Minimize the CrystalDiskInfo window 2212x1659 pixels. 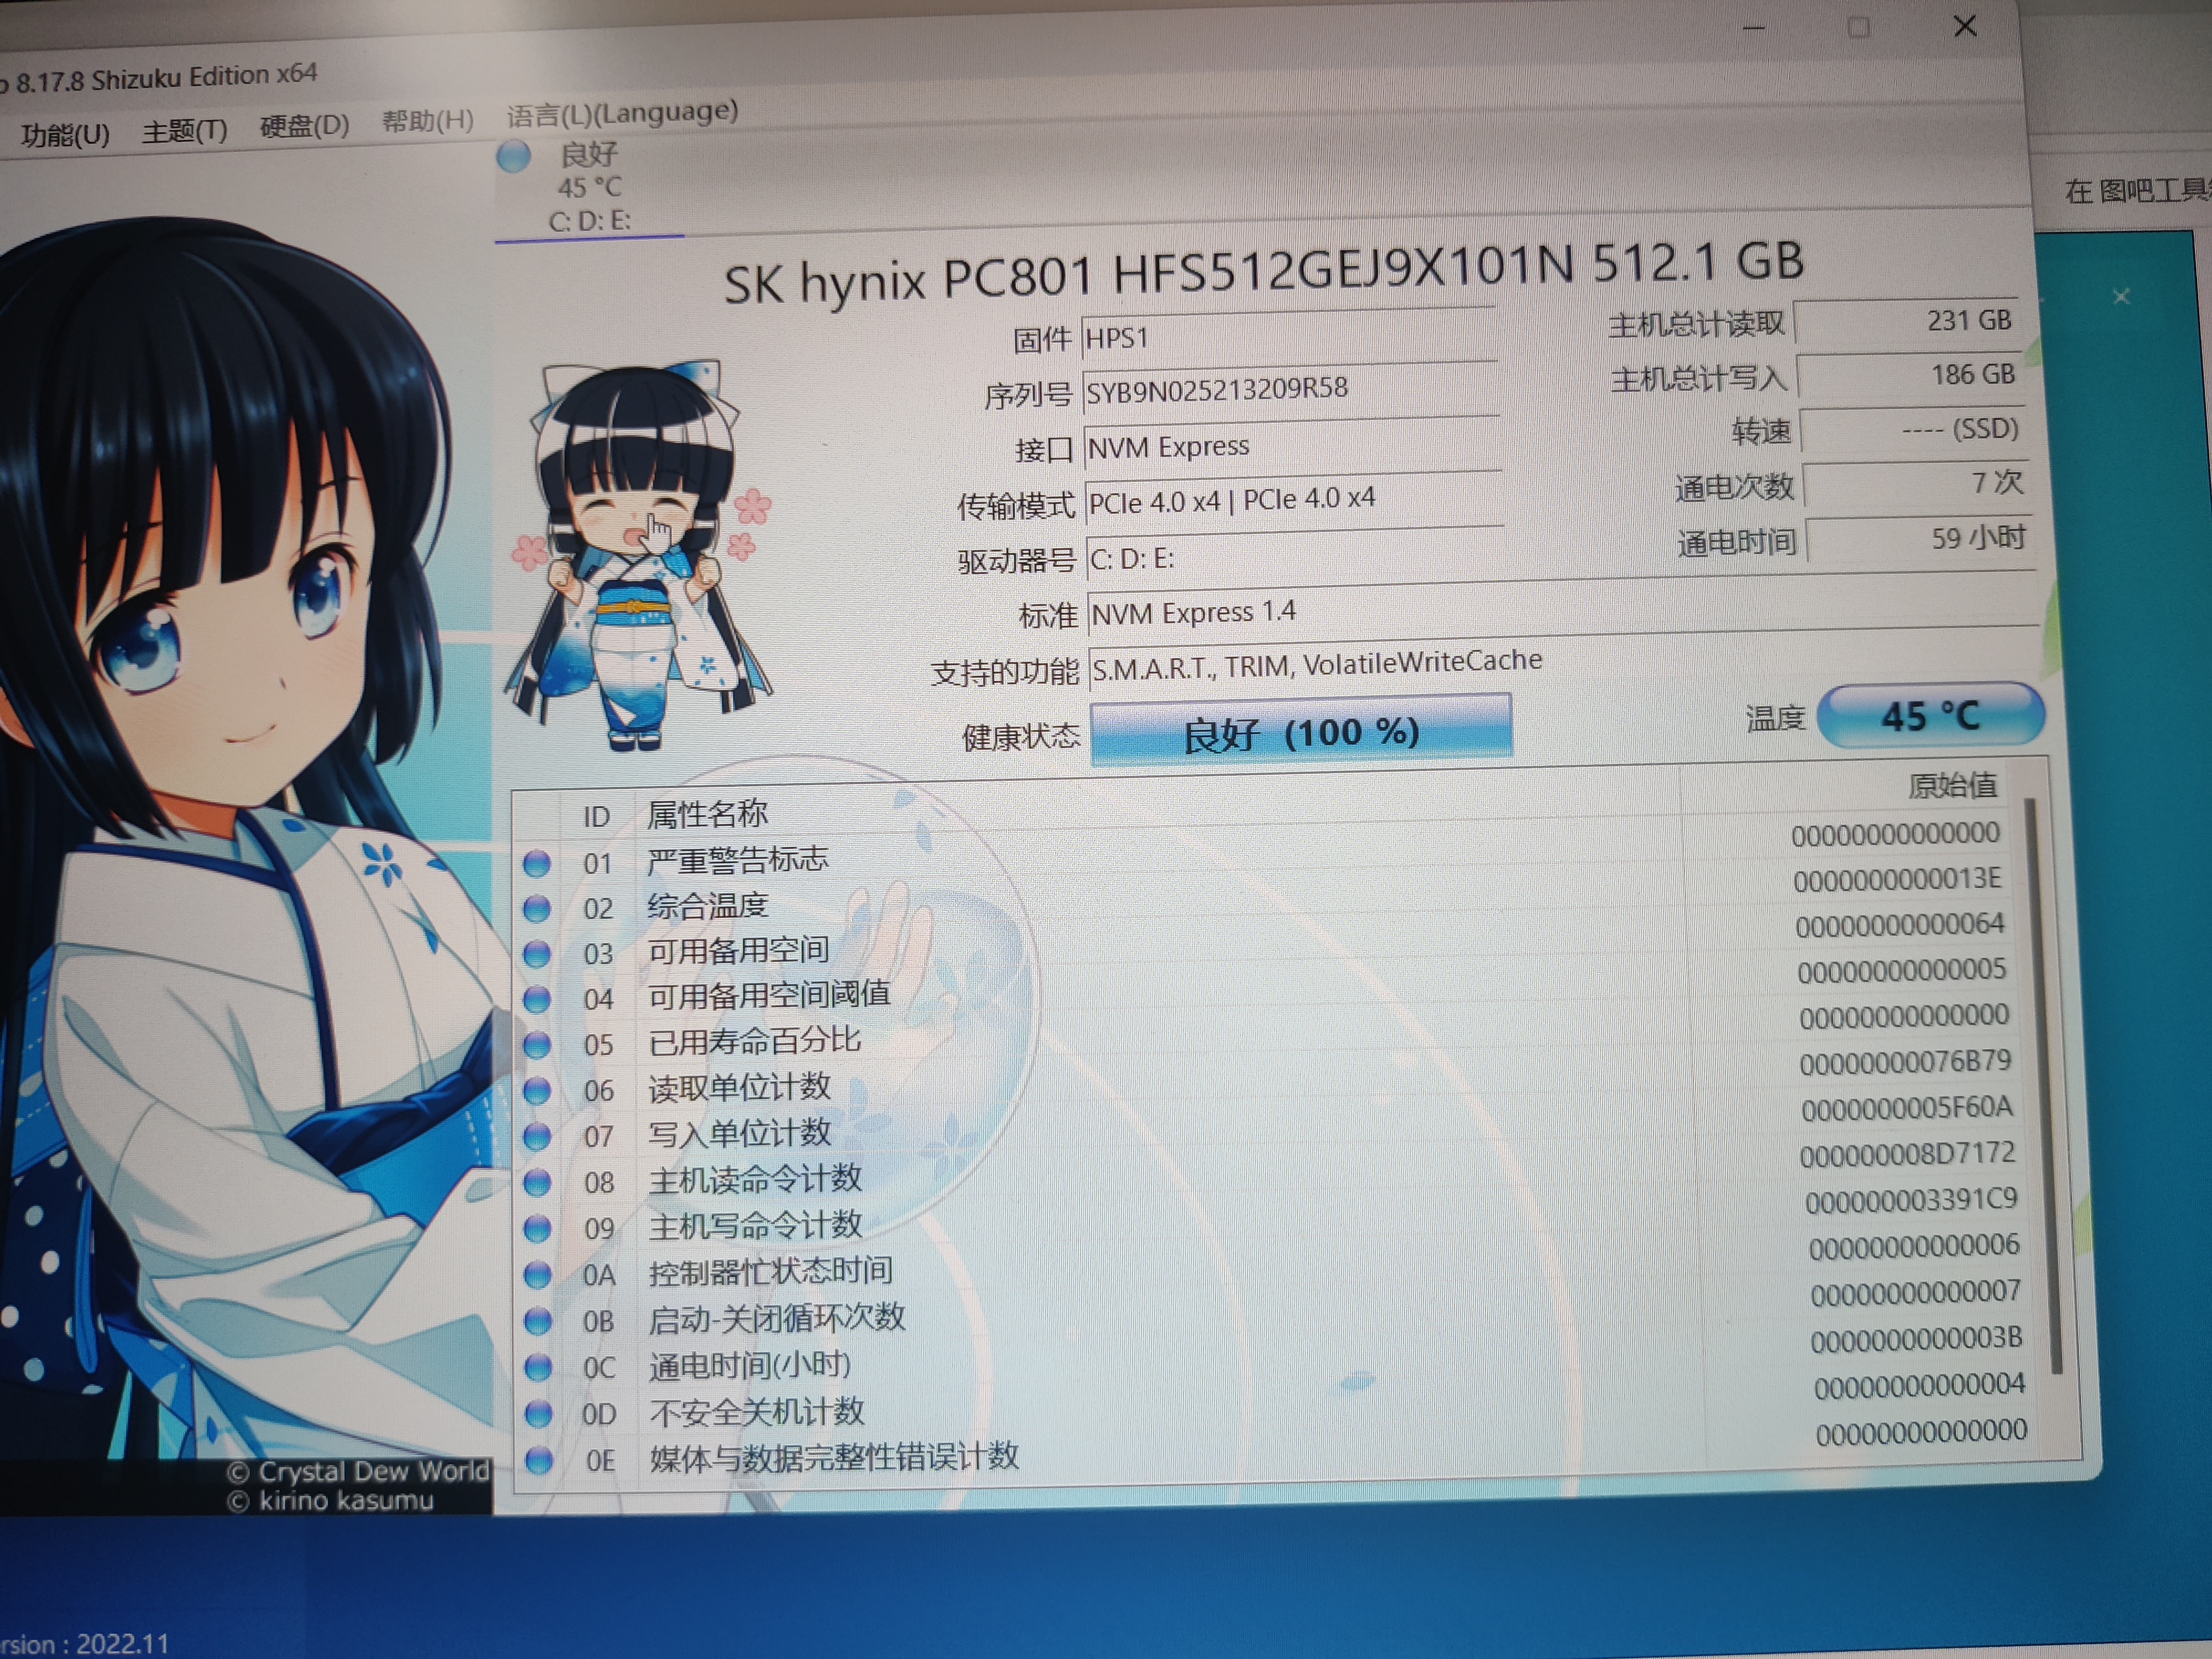pyautogui.click(x=1753, y=29)
